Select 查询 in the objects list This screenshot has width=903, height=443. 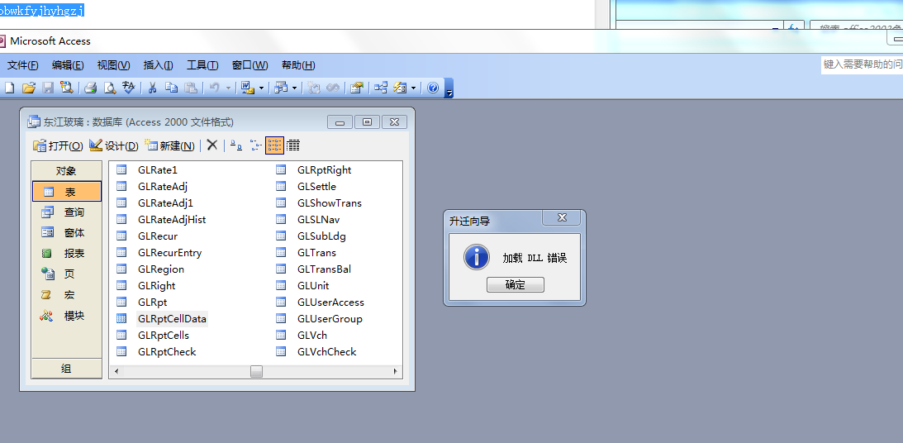(x=67, y=212)
